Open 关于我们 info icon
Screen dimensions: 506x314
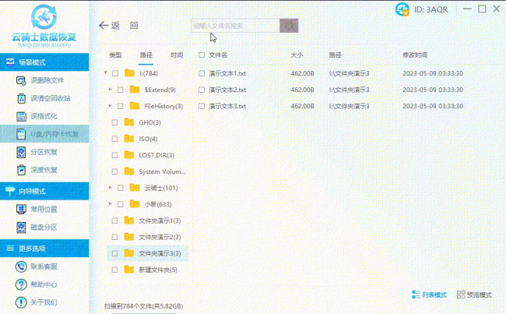21,302
